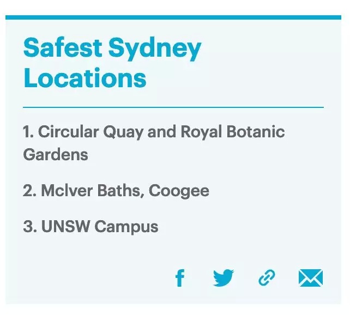Click the word Campus in item three

click(x=126, y=227)
